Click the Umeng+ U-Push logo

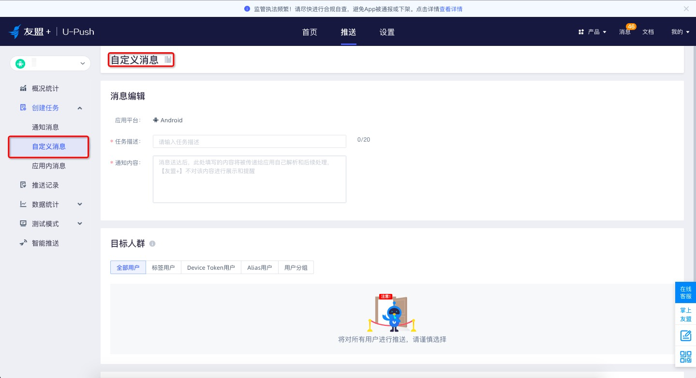click(52, 32)
